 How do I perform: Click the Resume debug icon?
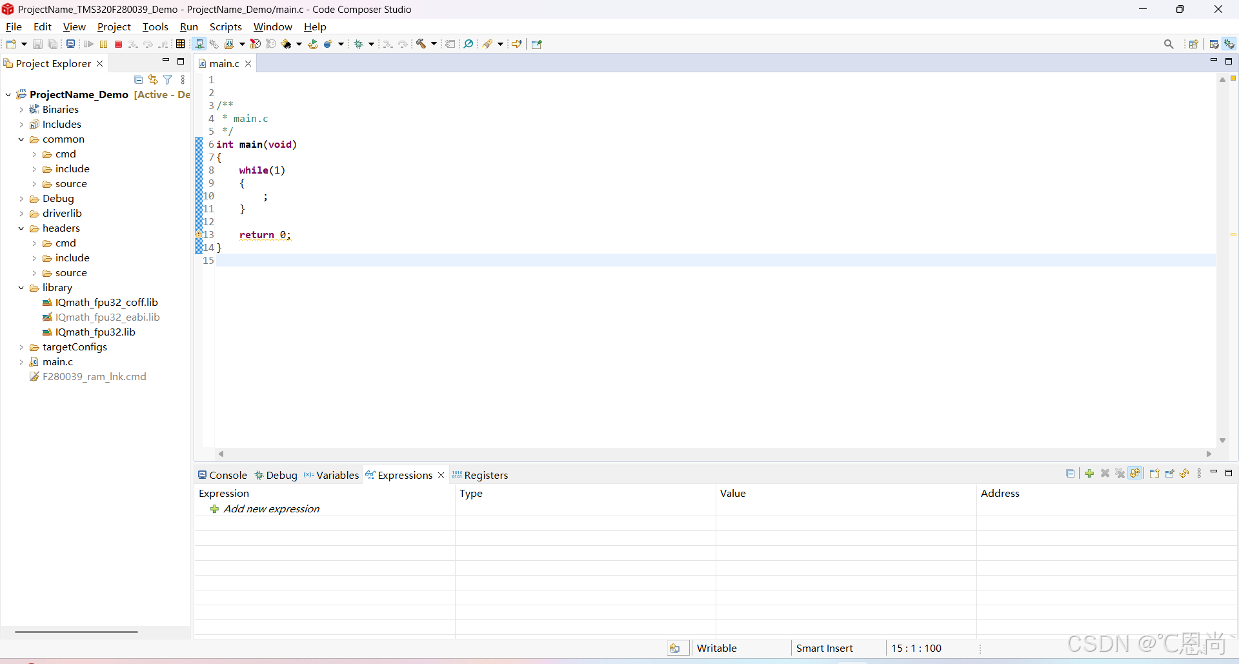(88, 44)
